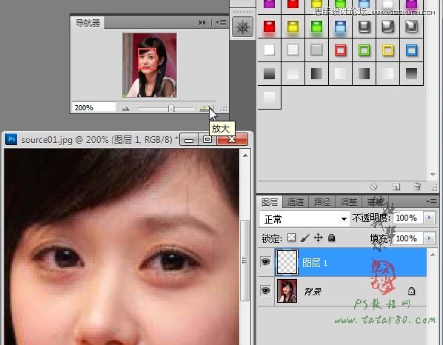Apply the green outline square style
The height and width of the screenshot is (345, 443).
364,50
